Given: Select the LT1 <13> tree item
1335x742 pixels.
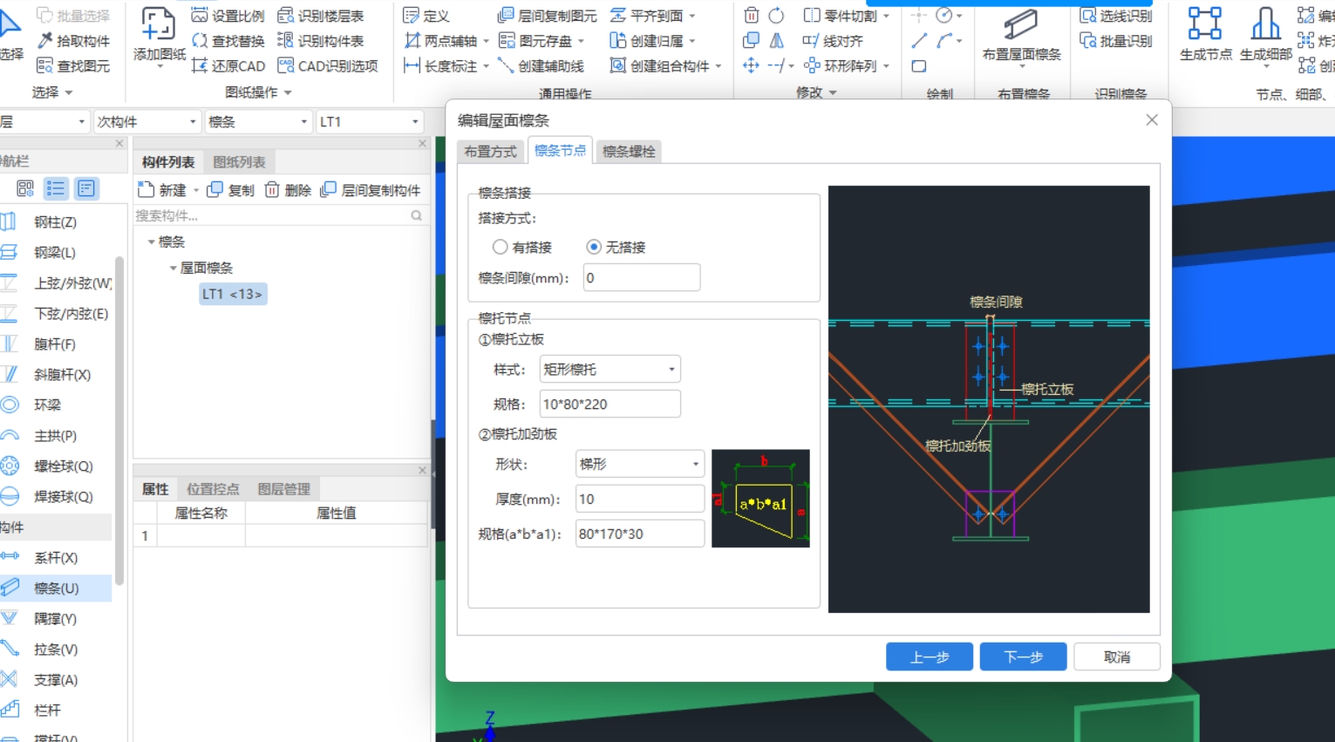Looking at the screenshot, I should (232, 294).
